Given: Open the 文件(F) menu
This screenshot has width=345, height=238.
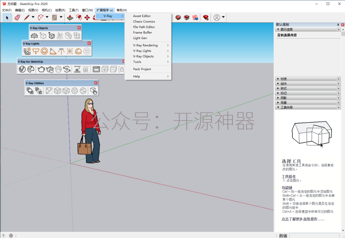Looking at the screenshot, I should pyautogui.click(x=7, y=10).
